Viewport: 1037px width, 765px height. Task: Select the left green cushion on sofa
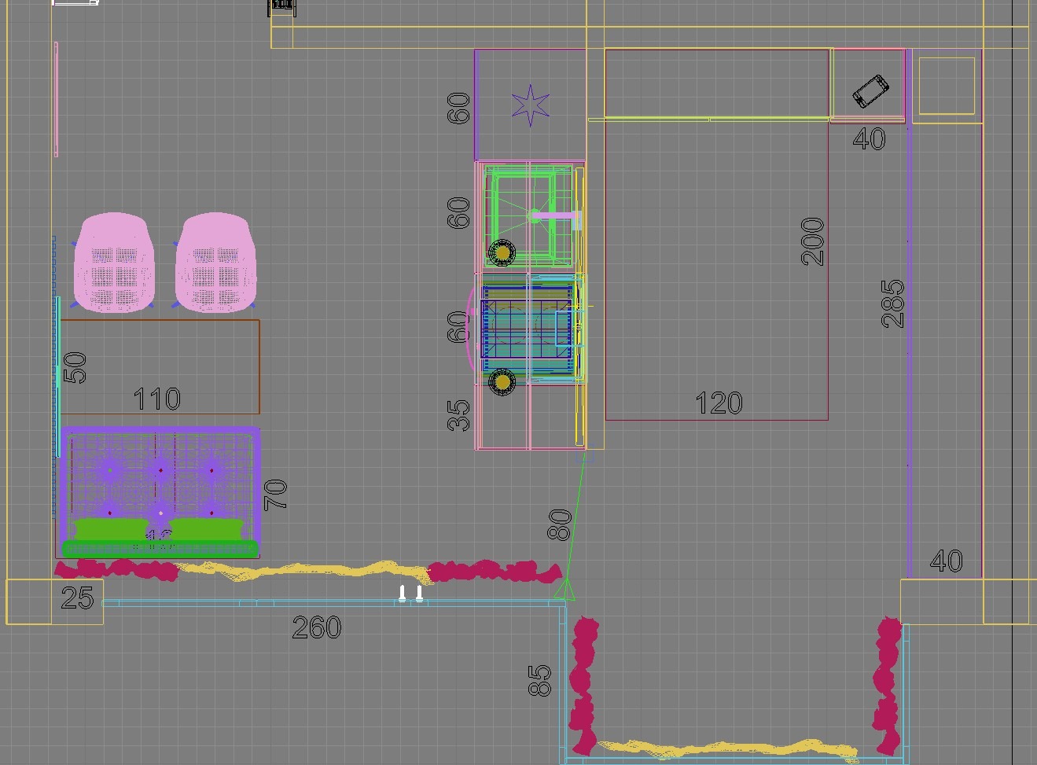tap(111, 528)
